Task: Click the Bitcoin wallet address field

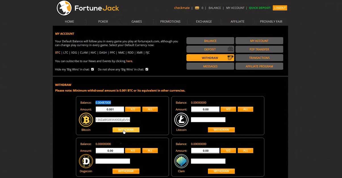Action: [113, 120]
